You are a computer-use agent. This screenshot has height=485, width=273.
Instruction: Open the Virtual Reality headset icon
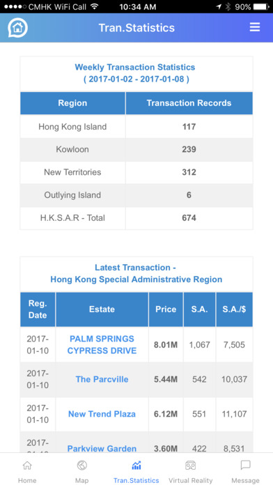click(190, 465)
